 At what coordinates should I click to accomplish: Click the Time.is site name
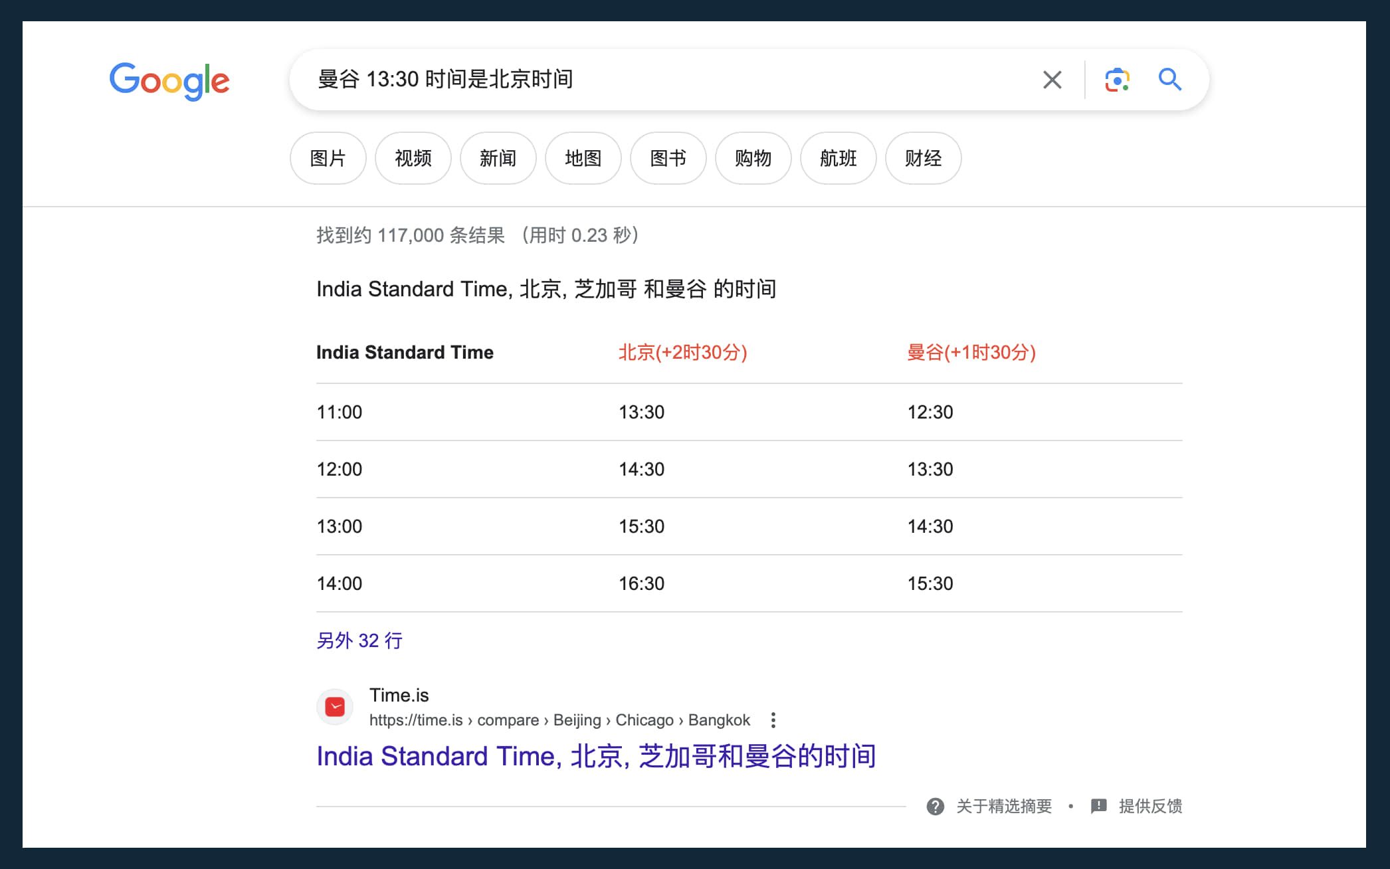[399, 695]
